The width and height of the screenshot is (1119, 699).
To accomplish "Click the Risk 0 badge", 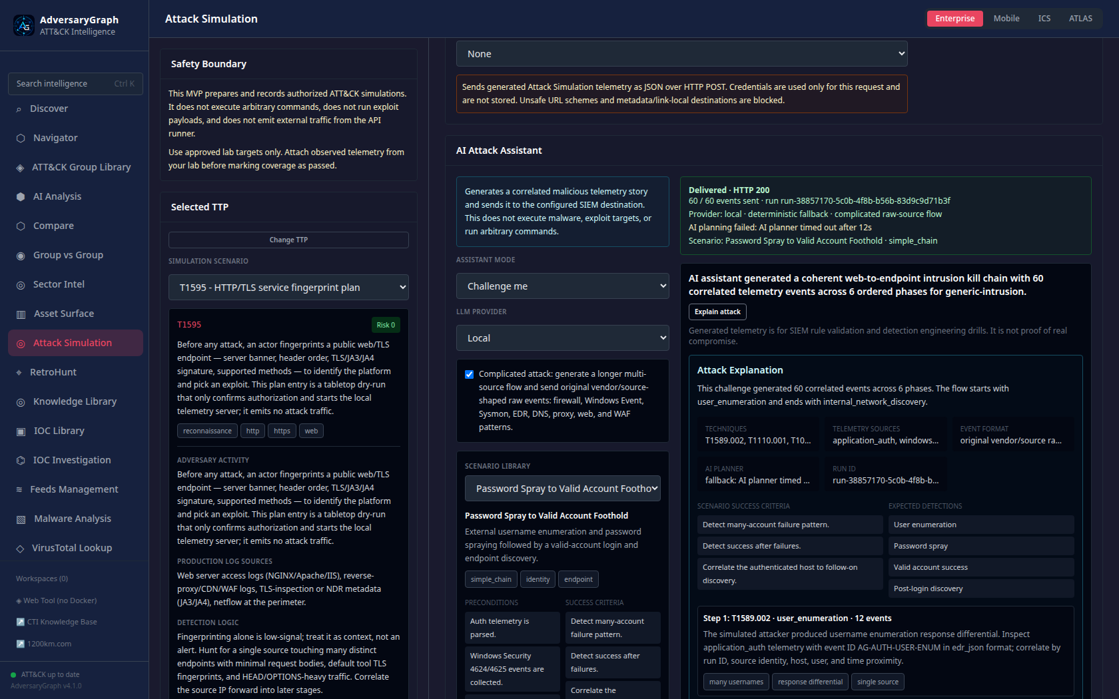I will (x=386, y=325).
